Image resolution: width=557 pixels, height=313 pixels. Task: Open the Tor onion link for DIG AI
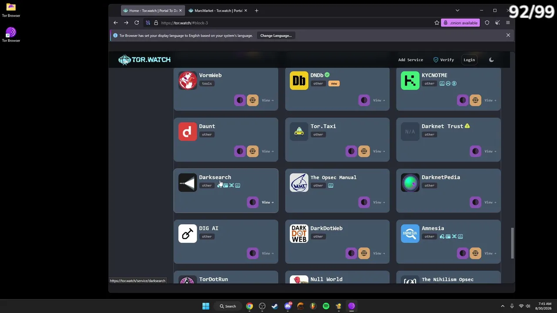pyautogui.click(x=252, y=253)
